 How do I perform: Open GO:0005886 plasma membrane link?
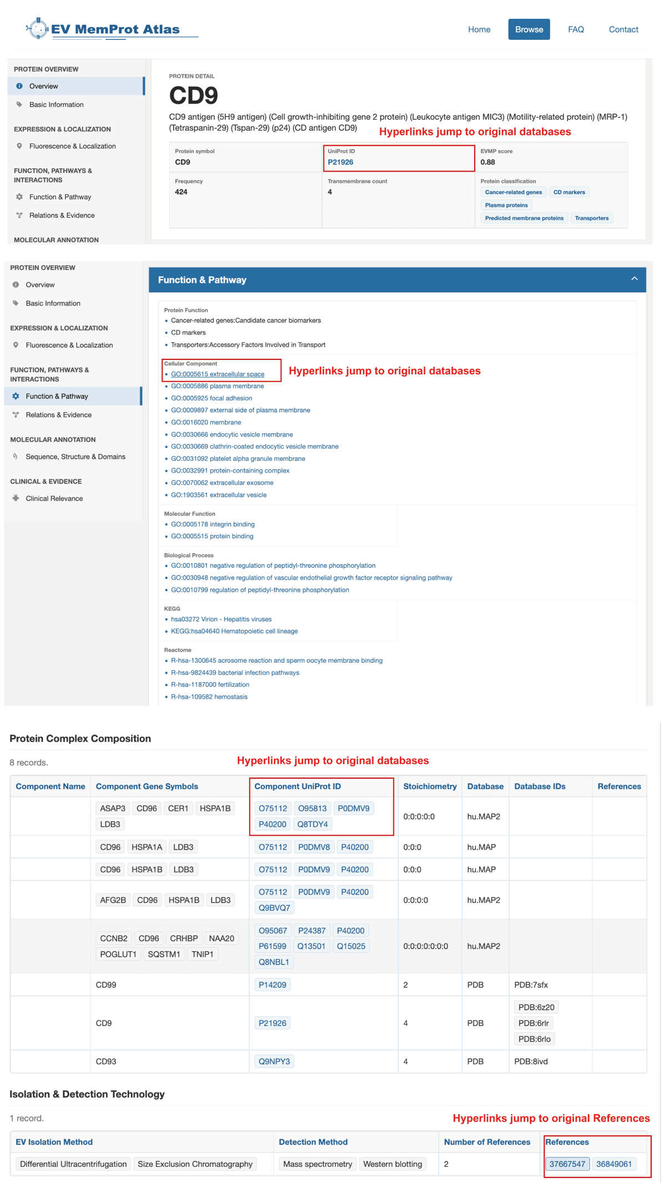pos(217,386)
